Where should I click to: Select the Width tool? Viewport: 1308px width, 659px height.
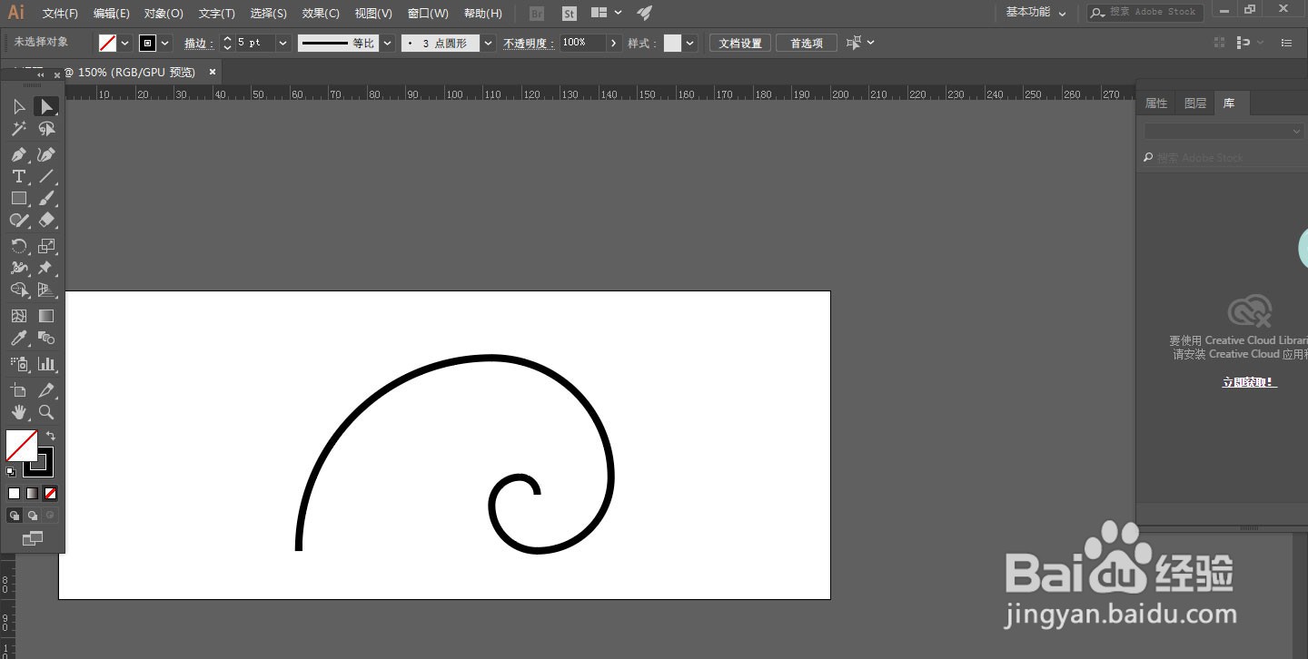[x=19, y=268]
